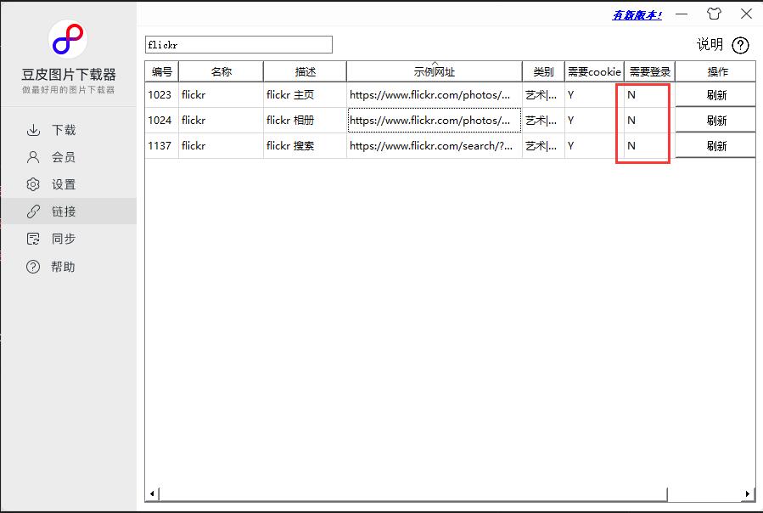This screenshot has width=763, height=513.
Task: Click the 艺术 category cell in row 1024
Action: pyautogui.click(x=543, y=121)
